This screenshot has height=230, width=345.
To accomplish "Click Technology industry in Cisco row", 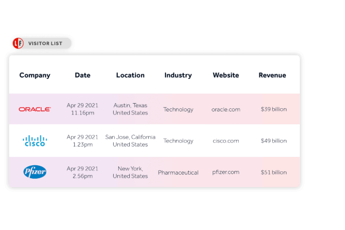I will (x=178, y=141).
